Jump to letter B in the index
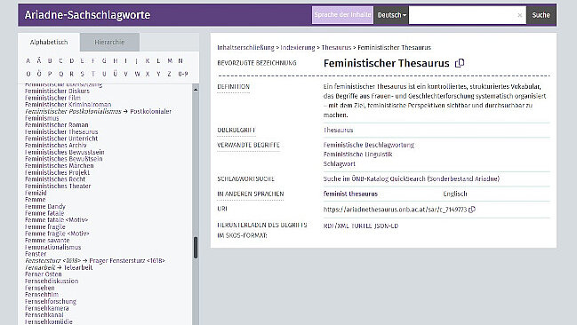577x325 pixels. [50, 61]
